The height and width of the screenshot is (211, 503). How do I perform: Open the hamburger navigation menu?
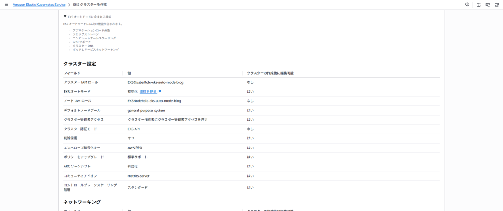[x=6, y=4]
